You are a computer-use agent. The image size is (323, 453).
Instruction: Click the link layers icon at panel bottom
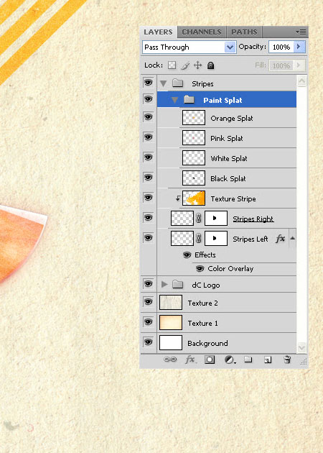170,360
